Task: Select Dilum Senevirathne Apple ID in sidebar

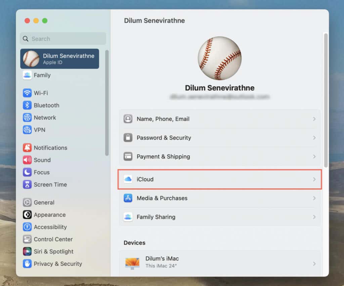Action: 60,59
